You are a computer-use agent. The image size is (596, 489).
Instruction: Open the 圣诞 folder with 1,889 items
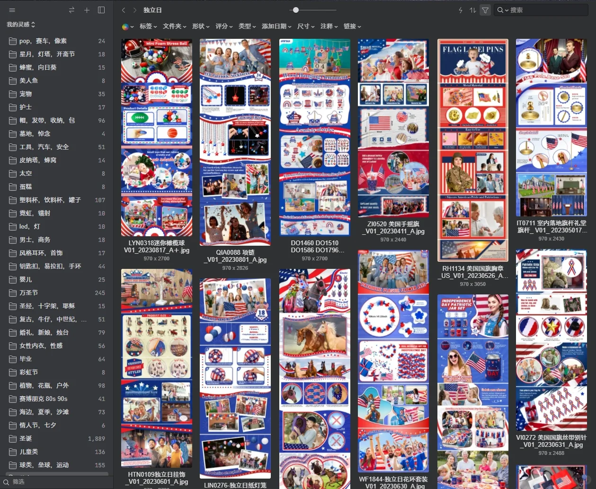pyautogui.click(x=57, y=439)
